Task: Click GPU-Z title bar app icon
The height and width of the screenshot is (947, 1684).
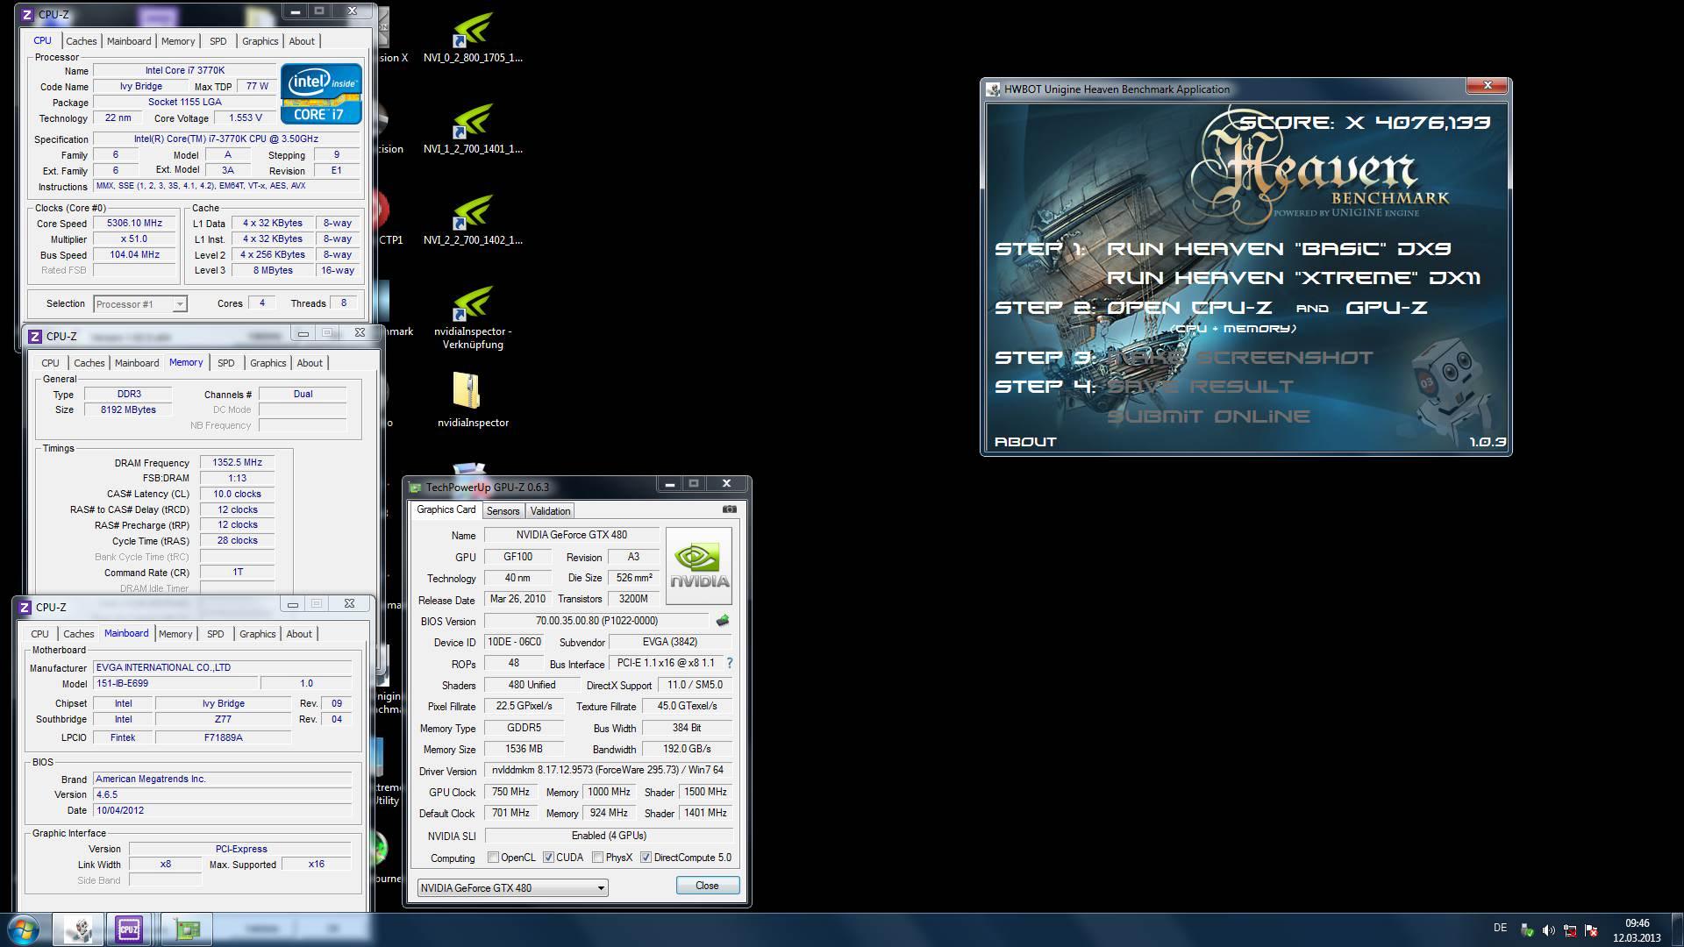Action: tap(416, 488)
